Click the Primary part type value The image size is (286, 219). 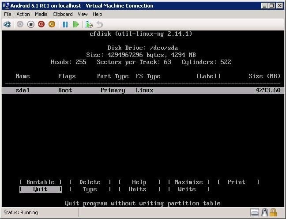(x=113, y=91)
